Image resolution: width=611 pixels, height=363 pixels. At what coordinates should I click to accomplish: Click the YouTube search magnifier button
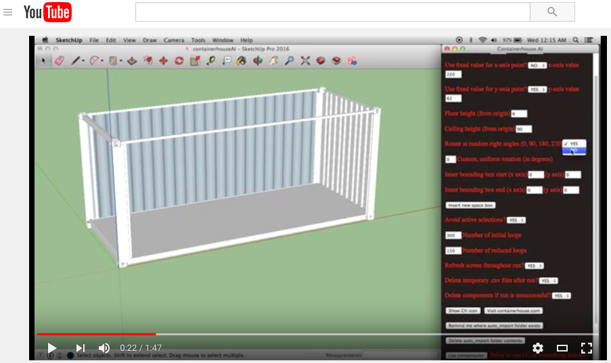(x=552, y=11)
